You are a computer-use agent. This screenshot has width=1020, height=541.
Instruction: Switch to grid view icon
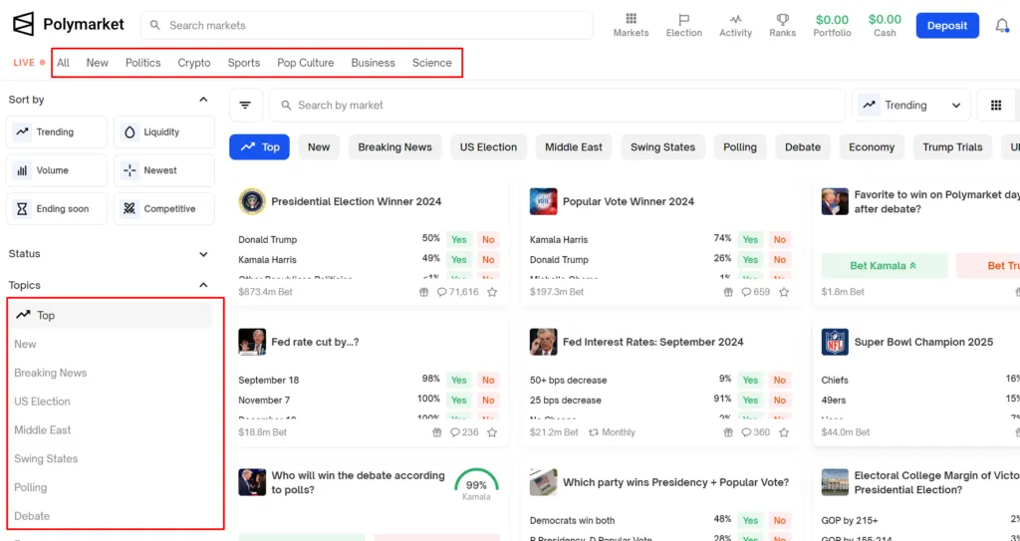[x=996, y=106]
